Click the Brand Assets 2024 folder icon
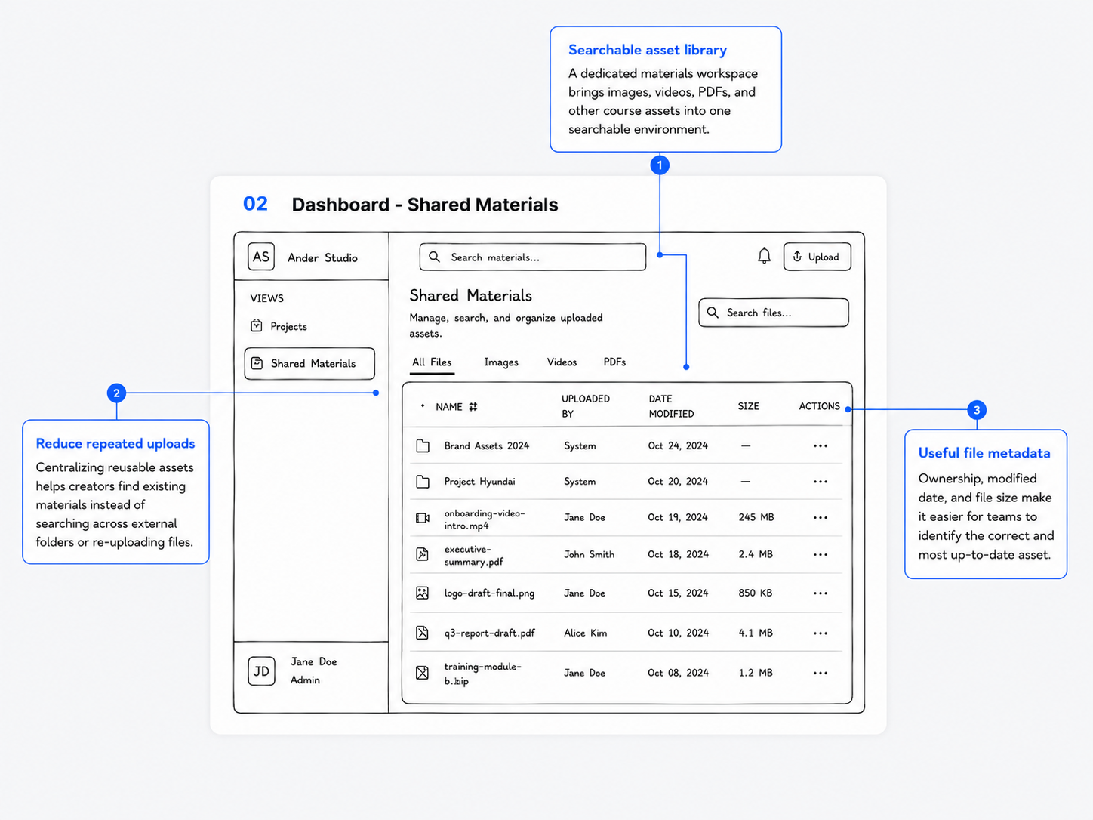Viewport: 1093px width, 820px height. click(423, 446)
